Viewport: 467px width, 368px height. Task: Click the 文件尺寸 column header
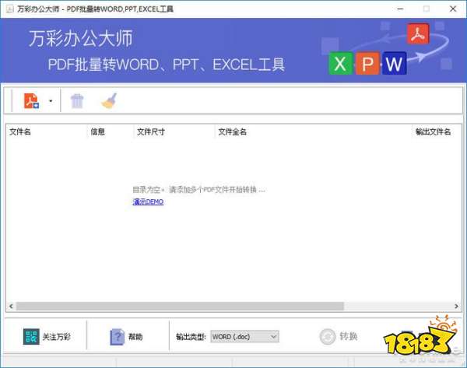point(151,131)
